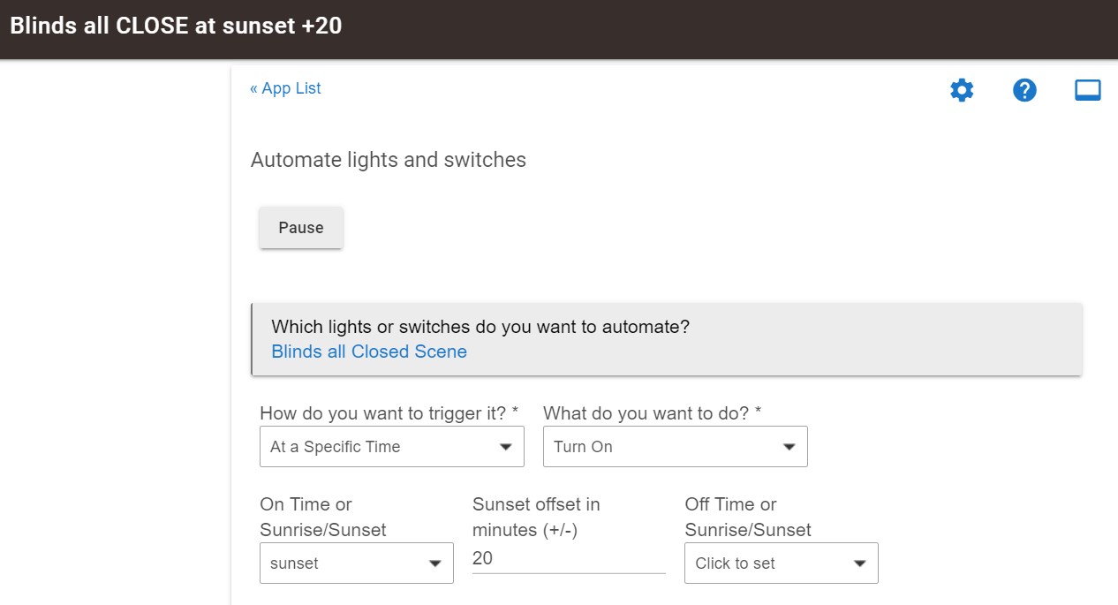The image size is (1118, 605).
Task: Click the Click to set dropdown arrow
Action: click(860, 563)
